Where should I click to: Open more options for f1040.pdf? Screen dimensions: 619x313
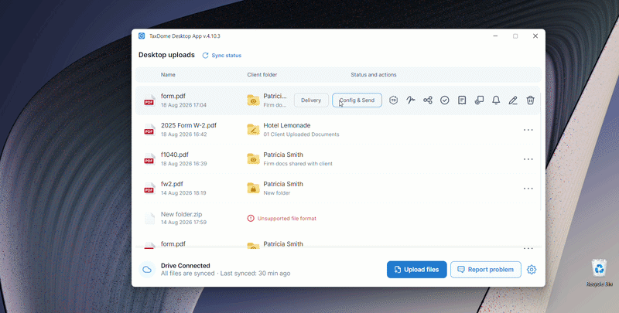tap(528, 159)
